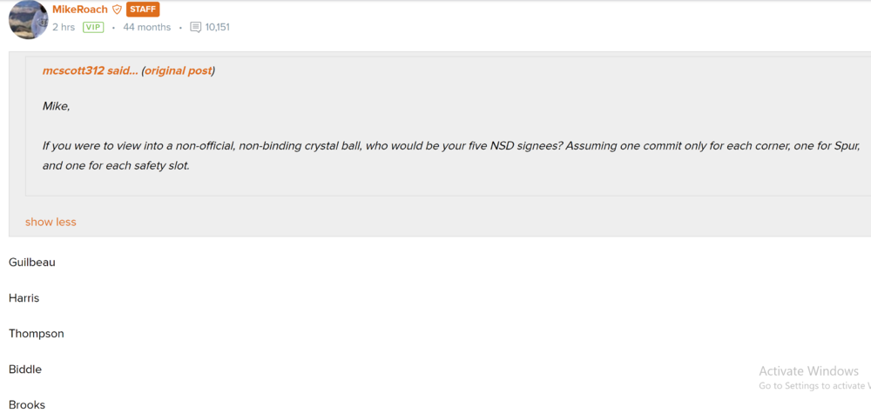Click the 10,151 post count number
This screenshot has width=871, height=413.
point(218,28)
